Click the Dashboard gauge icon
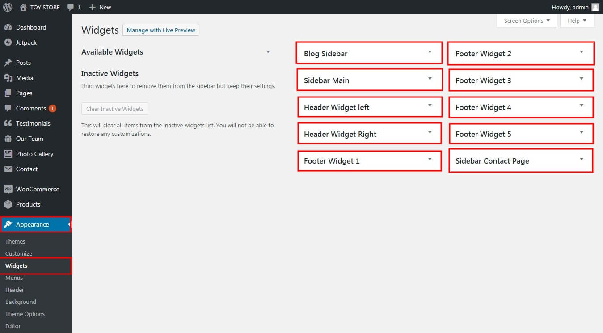603x333 pixels. [x=8, y=27]
